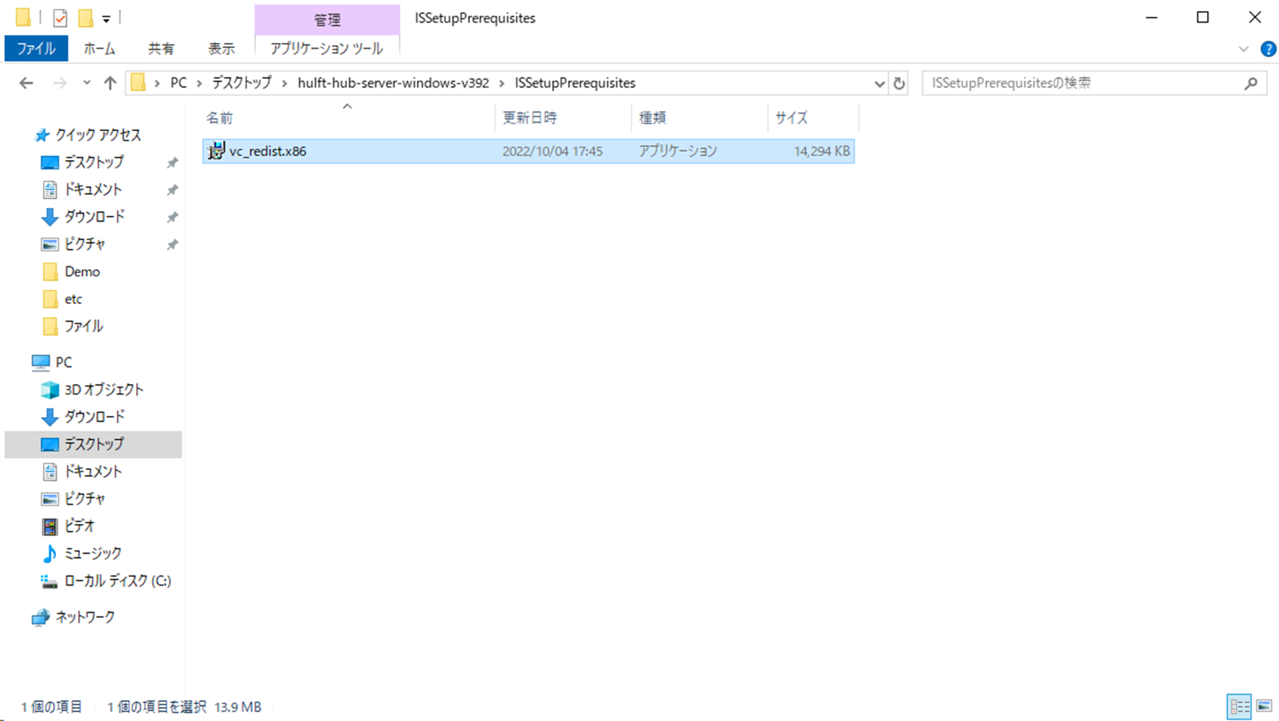This screenshot has height=721, width=1279.
Task: Expand the ribbon with the chevron
Action: pyautogui.click(x=1243, y=49)
